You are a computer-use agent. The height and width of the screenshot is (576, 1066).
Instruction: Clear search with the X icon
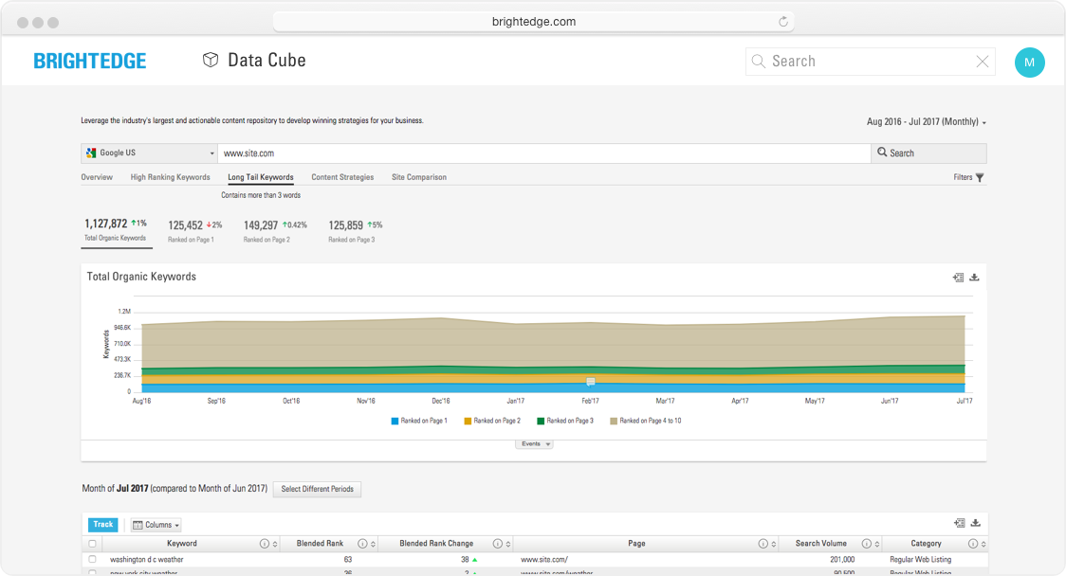point(983,62)
